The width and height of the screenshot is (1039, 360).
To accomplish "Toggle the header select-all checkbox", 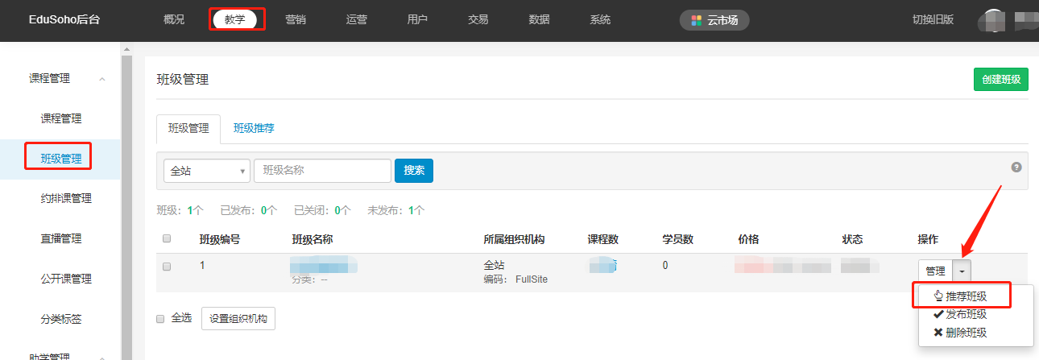I will pos(167,238).
